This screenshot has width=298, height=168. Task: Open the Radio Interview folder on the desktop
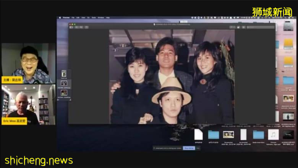coord(258,135)
